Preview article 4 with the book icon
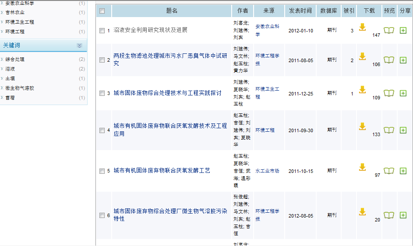The image size is (413, 246). pyautogui.click(x=389, y=130)
